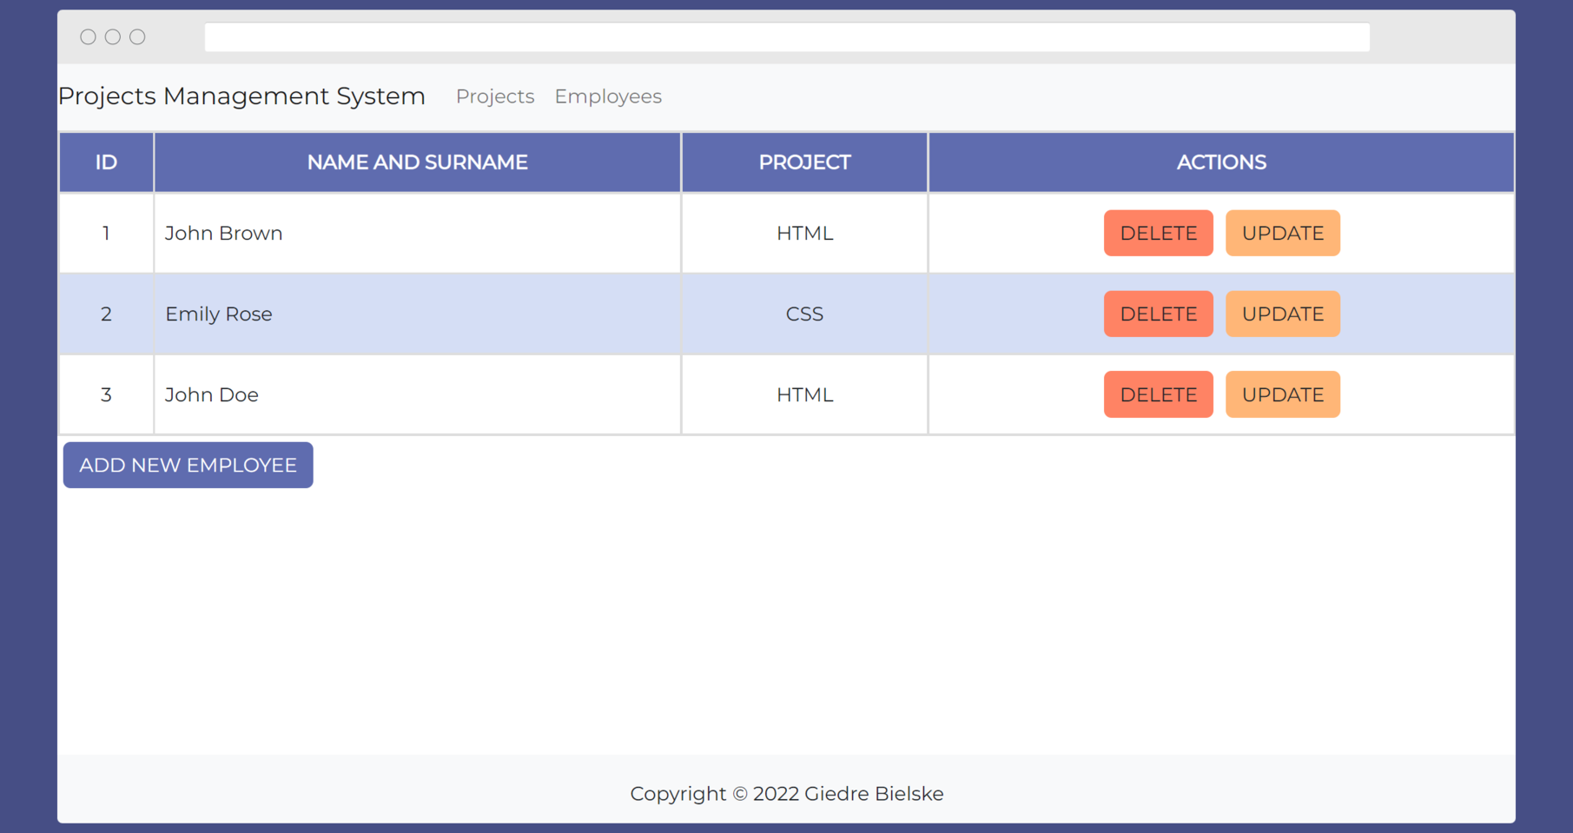Click Add New Employee button
Screen dimensions: 1573x833
click(188, 465)
